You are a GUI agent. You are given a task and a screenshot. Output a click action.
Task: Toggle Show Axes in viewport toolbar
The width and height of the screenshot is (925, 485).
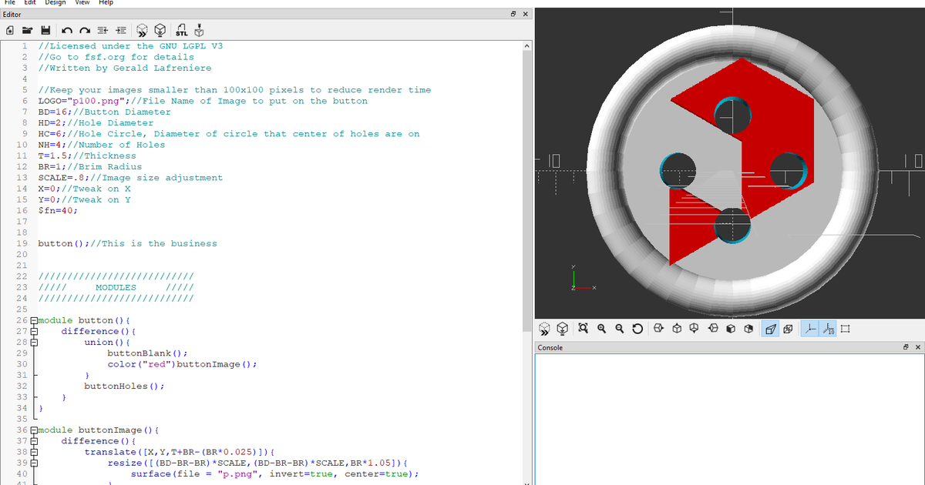click(809, 329)
